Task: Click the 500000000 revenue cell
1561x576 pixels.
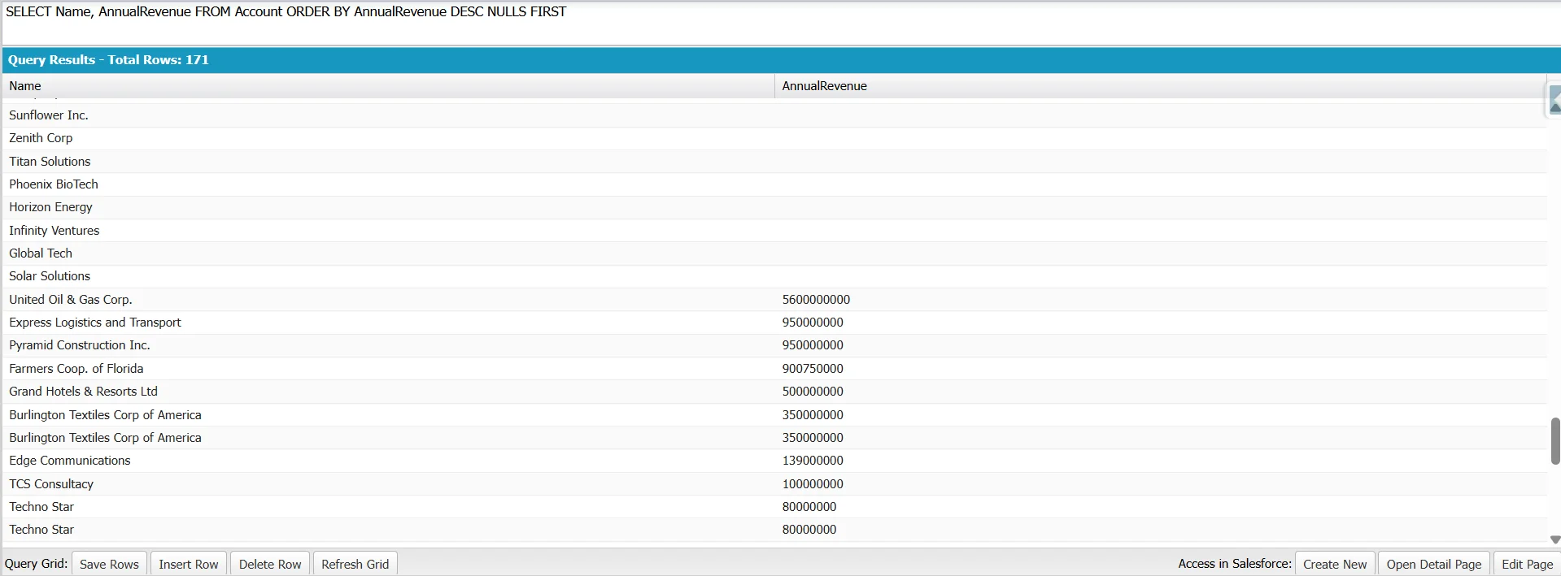Action: (1160, 392)
